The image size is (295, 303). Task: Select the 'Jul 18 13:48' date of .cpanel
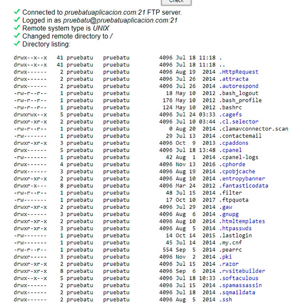point(196,150)
